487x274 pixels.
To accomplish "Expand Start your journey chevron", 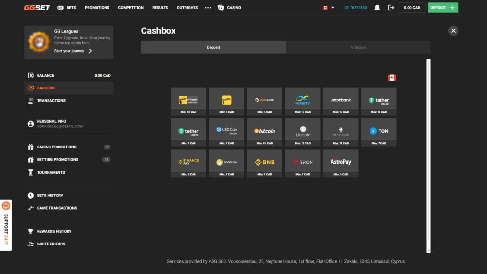I will pyautogui.click(x=90, y=51).
